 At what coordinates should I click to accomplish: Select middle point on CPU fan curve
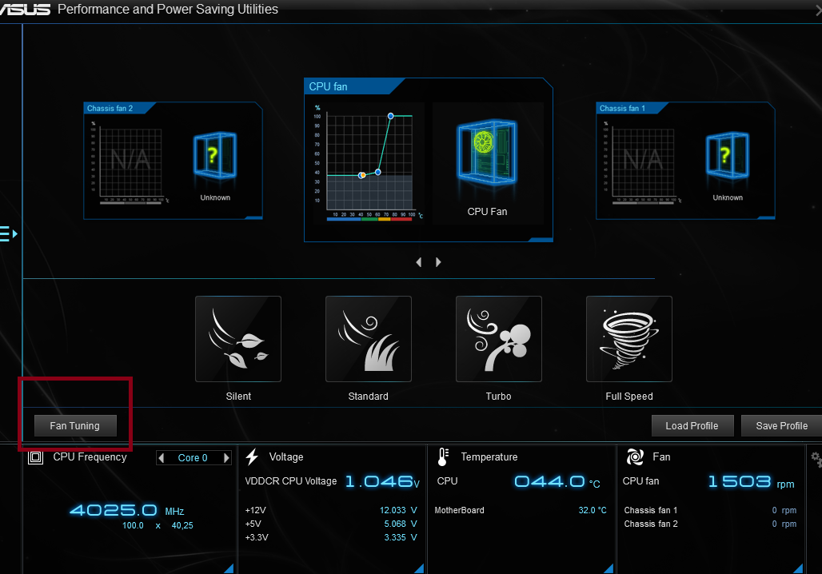pos(378,172)
